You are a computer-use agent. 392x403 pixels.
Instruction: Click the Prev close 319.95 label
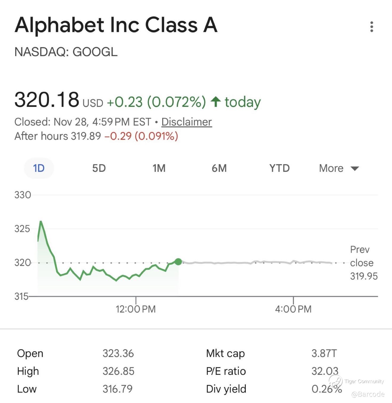pos(363,263)
